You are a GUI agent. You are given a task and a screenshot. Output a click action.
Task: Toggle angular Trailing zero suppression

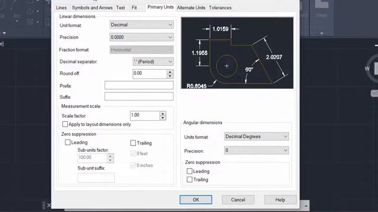(190, 180)
